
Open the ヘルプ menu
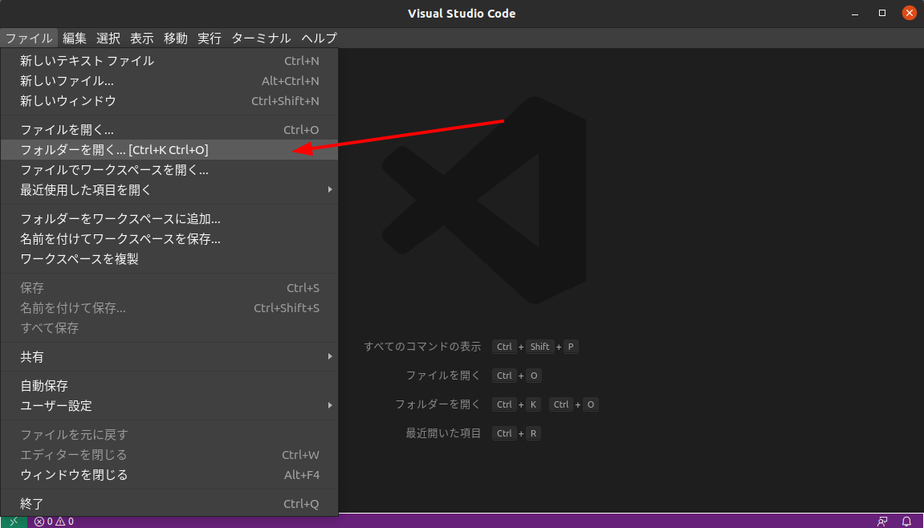pyautogui.click(x=319, y=39)
